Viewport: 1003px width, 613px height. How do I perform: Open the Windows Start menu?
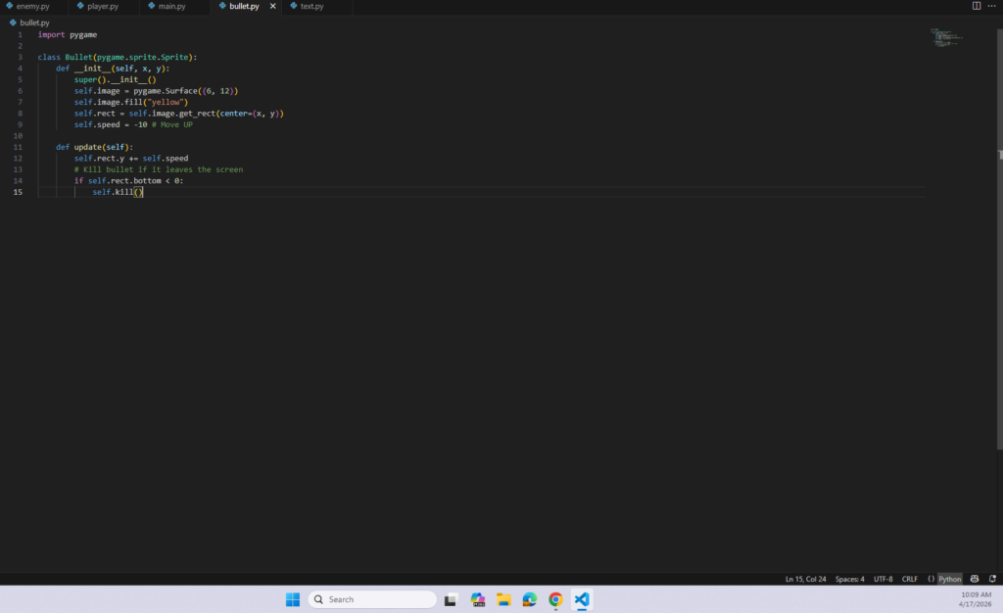293,599
